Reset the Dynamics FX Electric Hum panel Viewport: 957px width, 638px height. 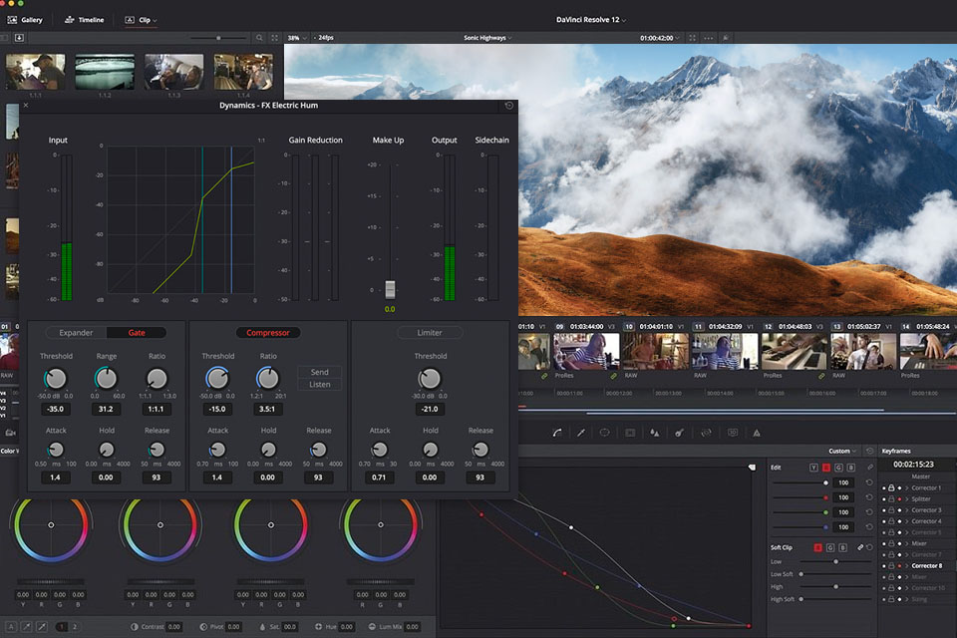[x=509, y=106]
